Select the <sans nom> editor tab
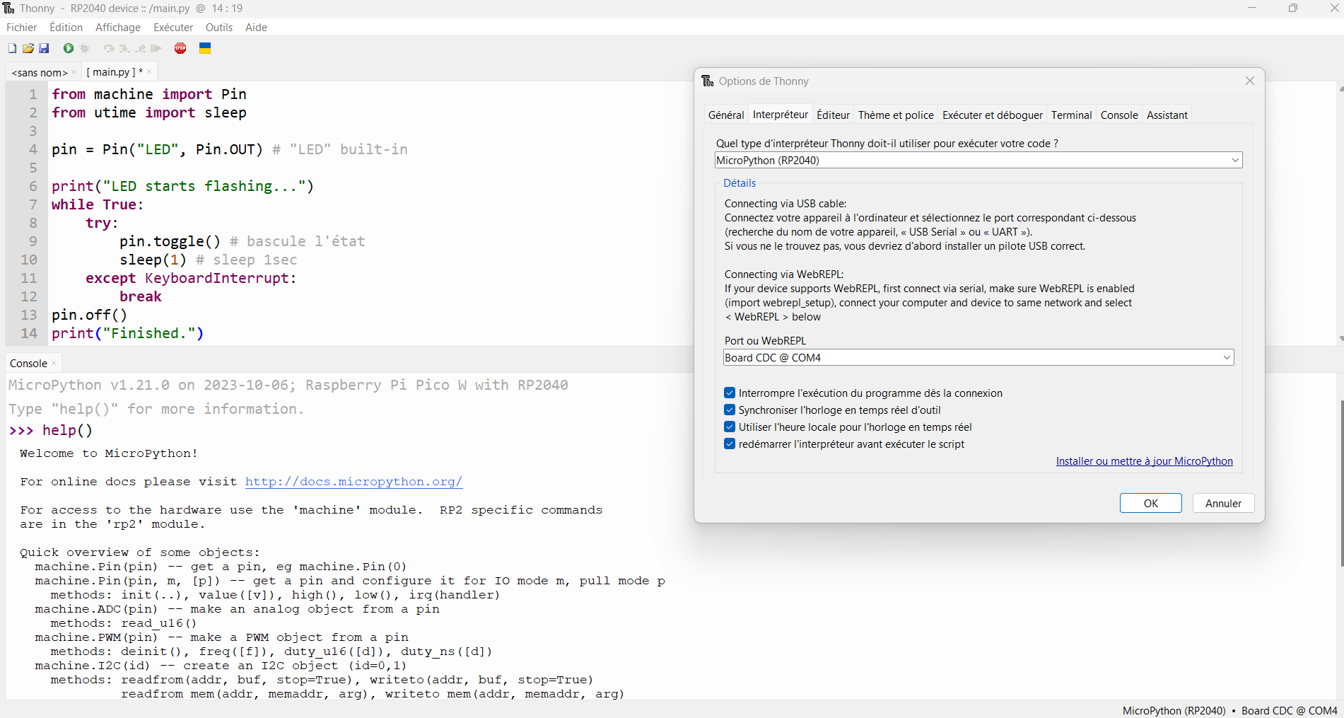 (x=39, y=72)
